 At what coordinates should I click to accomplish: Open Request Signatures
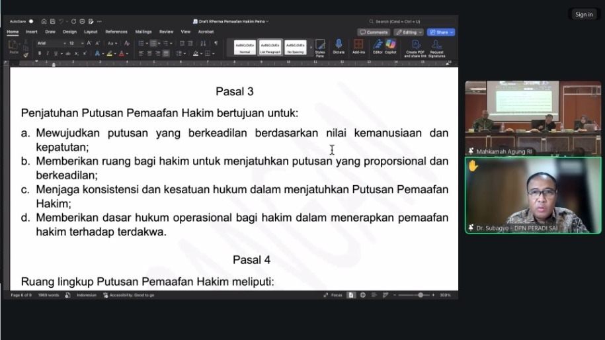[436, 47]
